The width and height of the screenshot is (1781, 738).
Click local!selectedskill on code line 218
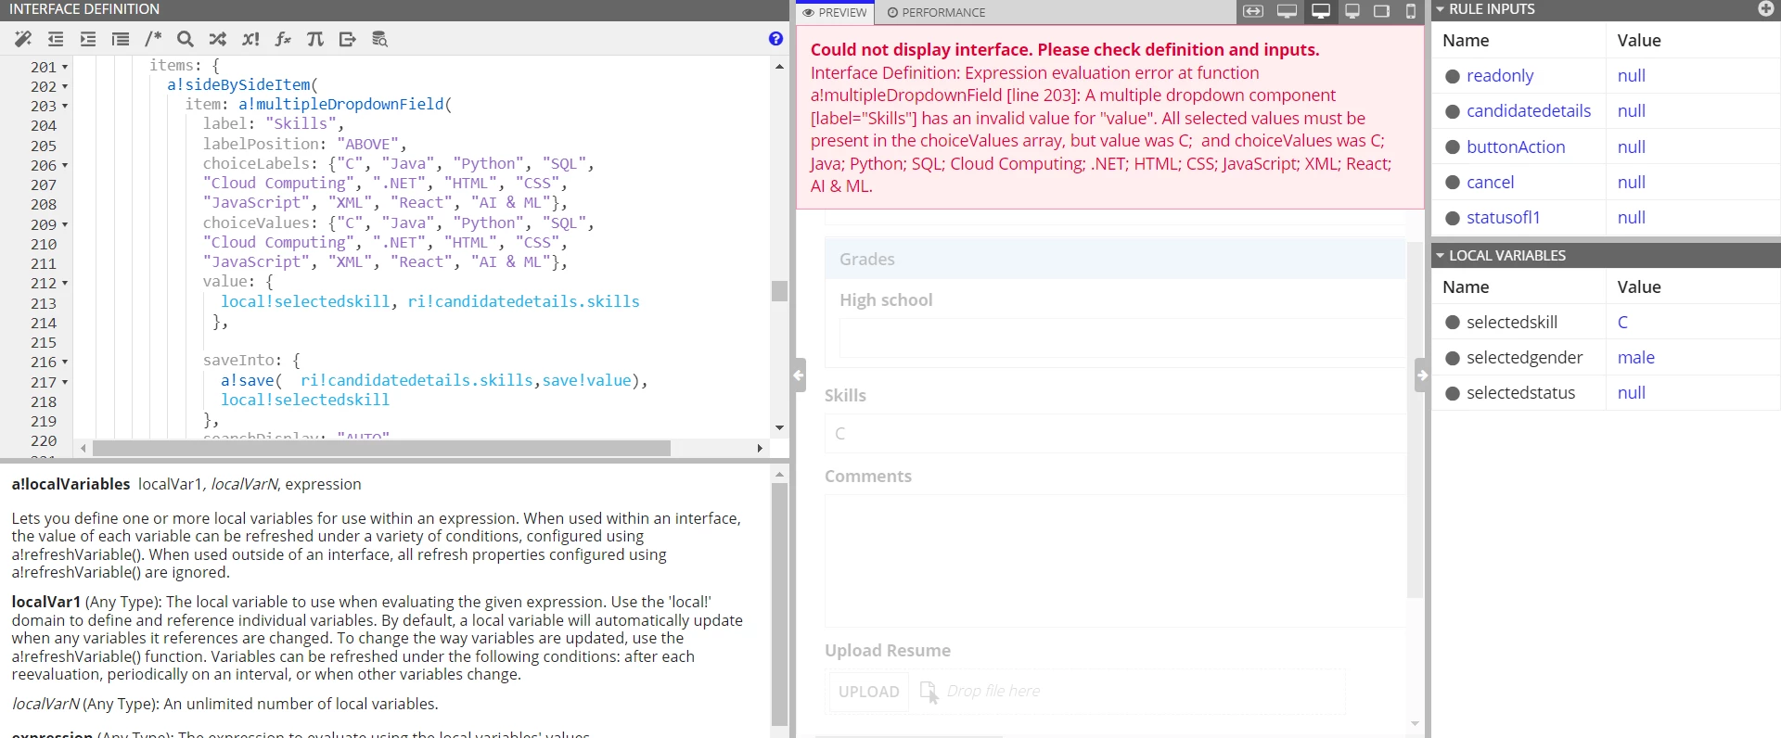coord(305,401)
